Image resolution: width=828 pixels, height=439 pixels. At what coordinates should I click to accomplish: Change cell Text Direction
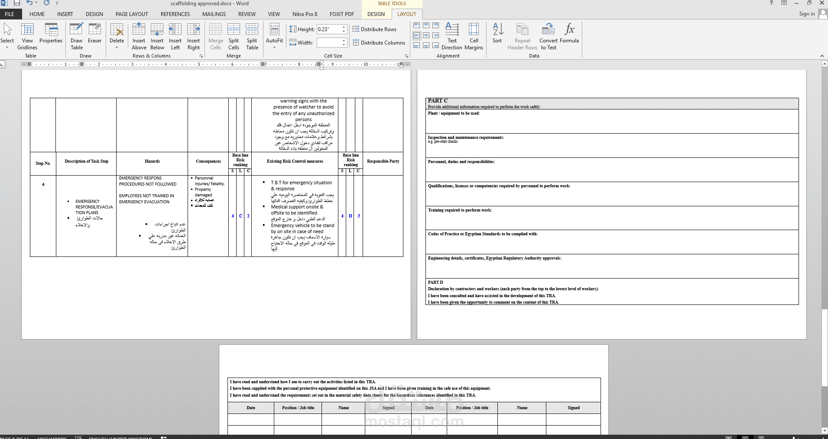452,37
